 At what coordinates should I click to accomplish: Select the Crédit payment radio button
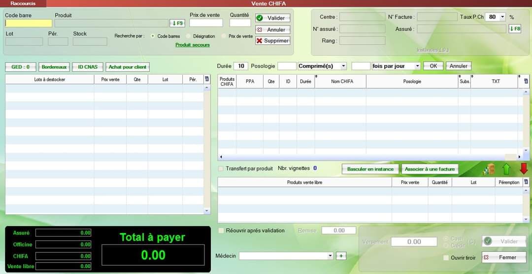point(446,245)
